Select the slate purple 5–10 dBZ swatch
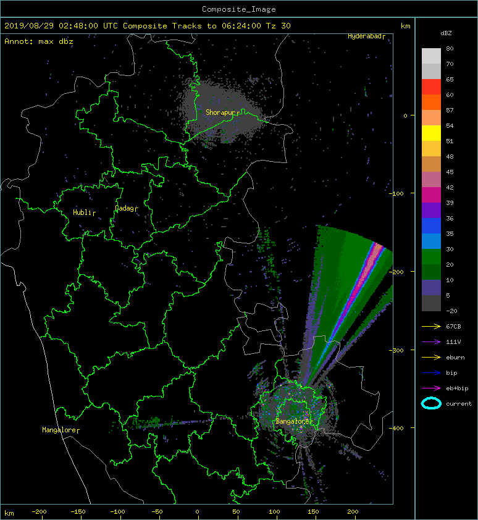The width and height of the screenshot is (478, 520). click(431, 287)
